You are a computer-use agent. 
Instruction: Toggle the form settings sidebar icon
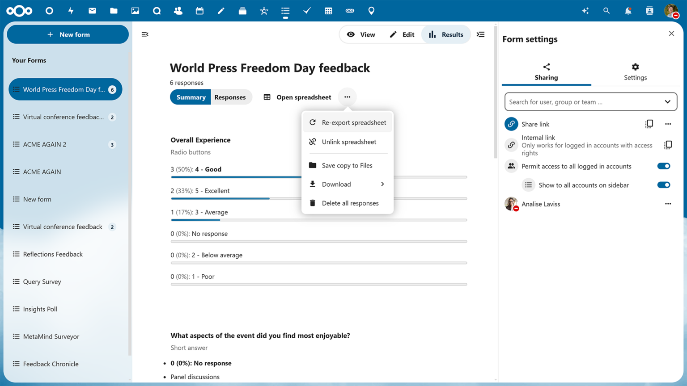(x=481, y=34)
